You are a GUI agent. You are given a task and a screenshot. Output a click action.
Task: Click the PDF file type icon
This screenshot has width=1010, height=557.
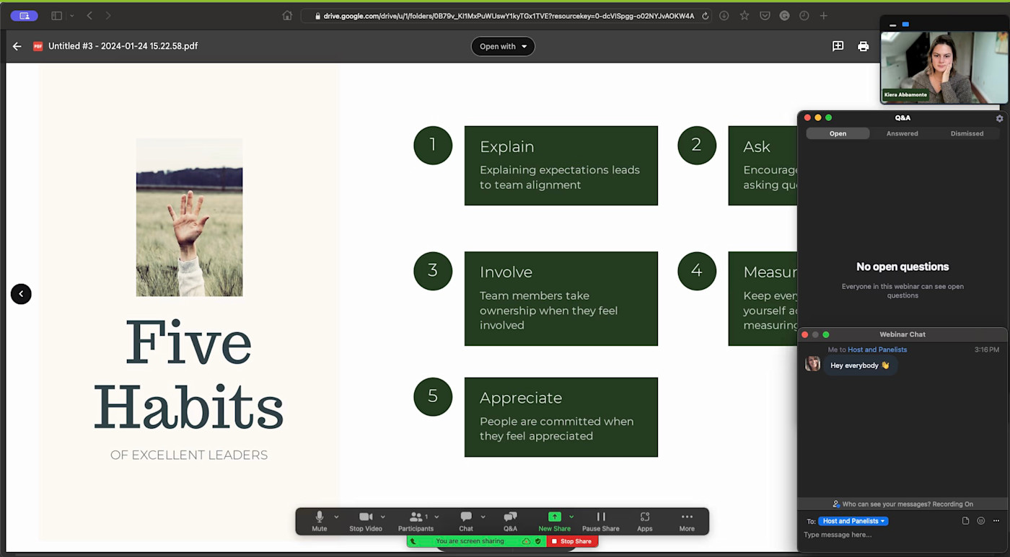pos(38,46)
